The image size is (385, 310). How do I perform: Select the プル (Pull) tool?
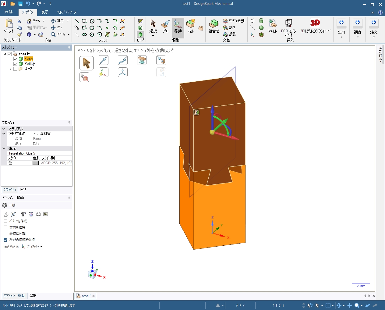point(165,26)
